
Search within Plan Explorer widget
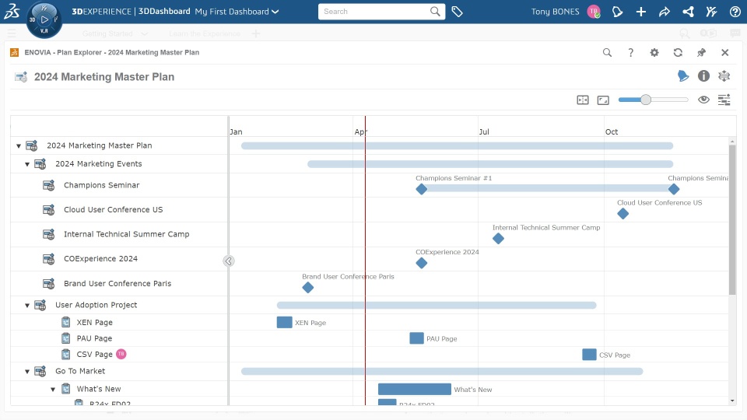tap(607, 52)
